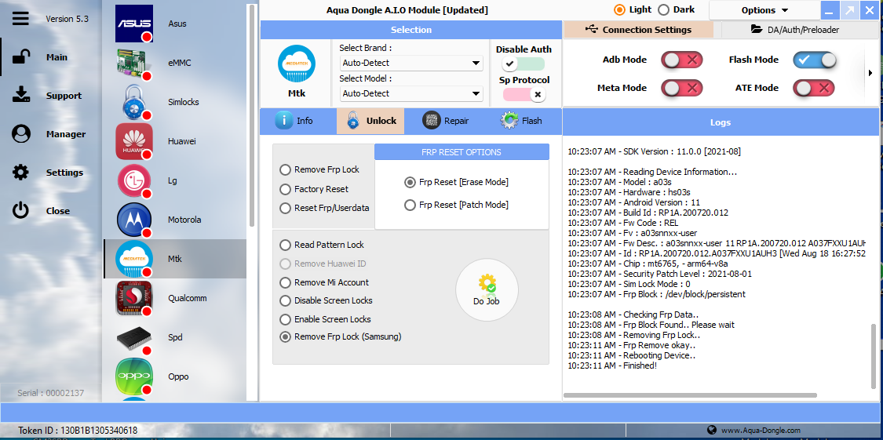Click the large Mtk logo in Selection
883x440 pixels.
(297, 64)
